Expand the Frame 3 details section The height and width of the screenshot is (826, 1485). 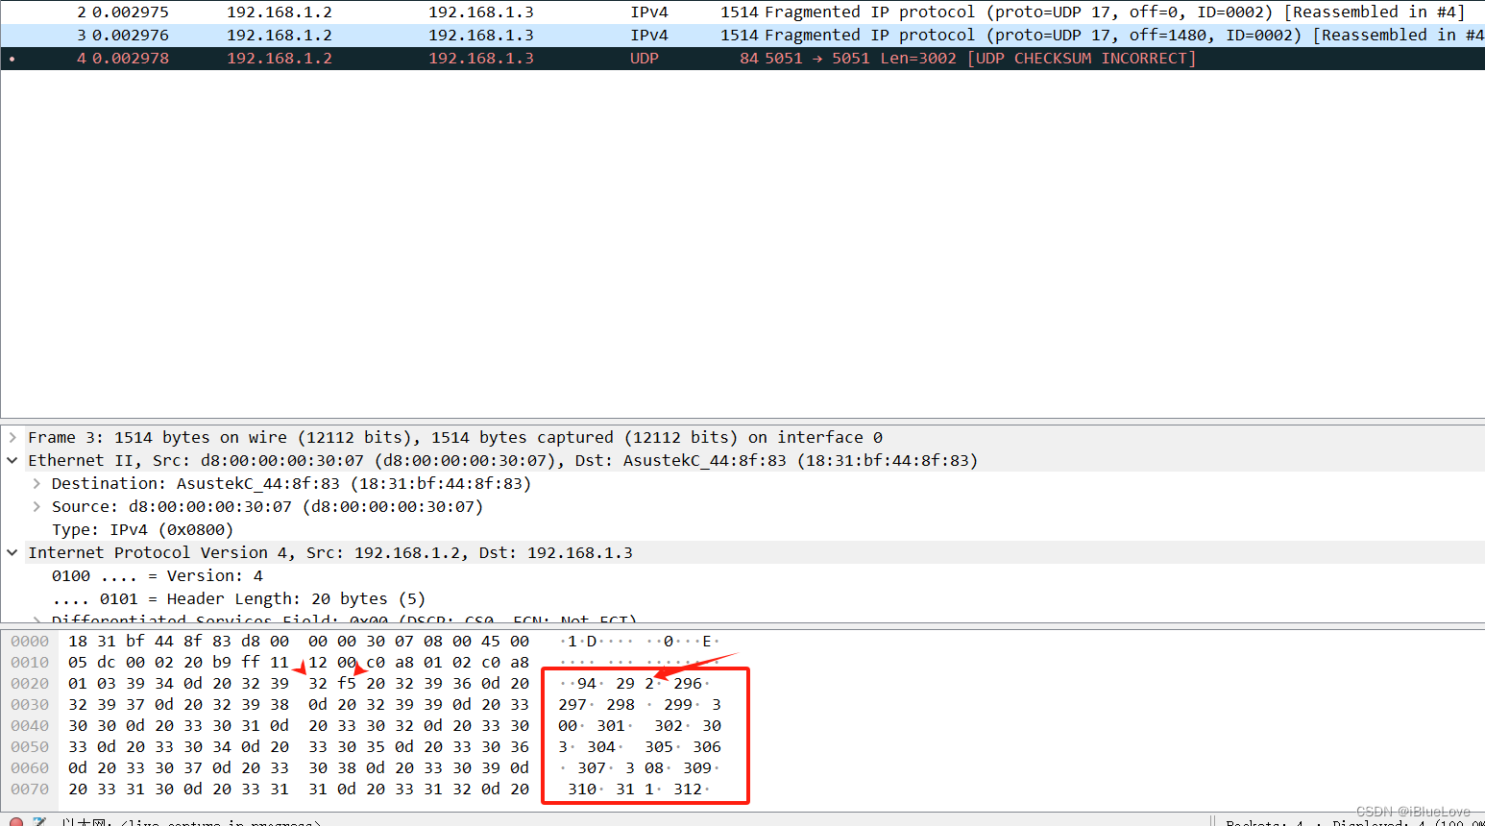click(12, 437)
